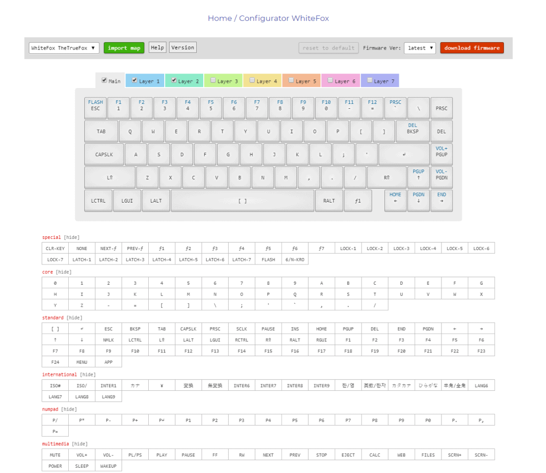
Task: Switch to the Layer 7 tab label
Action: 384,81
